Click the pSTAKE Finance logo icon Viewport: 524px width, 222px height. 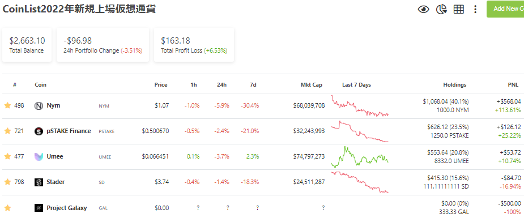pos(39,131)
